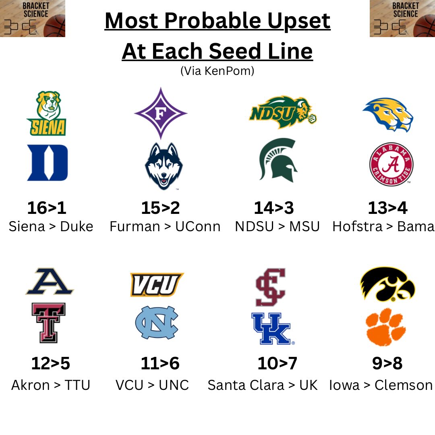
Task: Click the Iowa Hawkeyes logo
Action: tap(387, 284)
